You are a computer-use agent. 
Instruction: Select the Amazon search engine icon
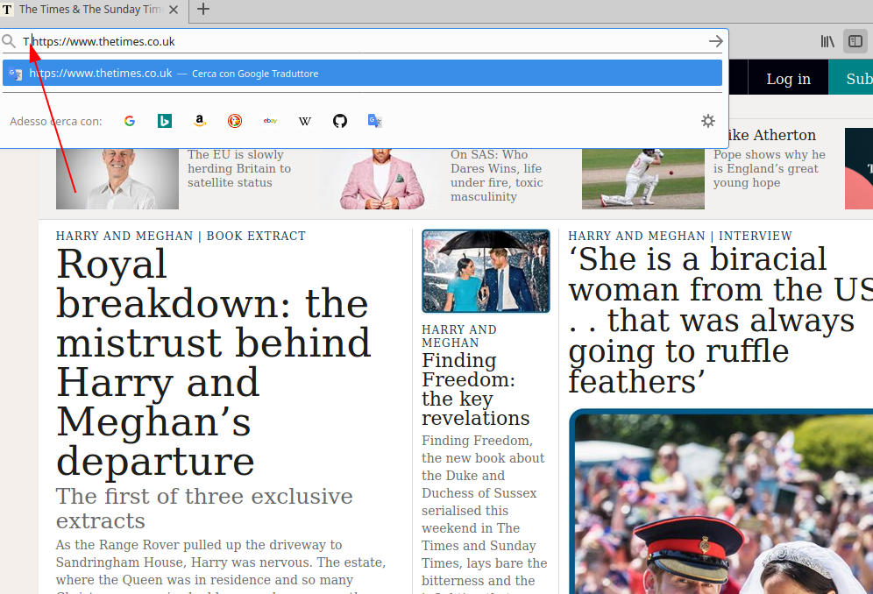point(200,121)
